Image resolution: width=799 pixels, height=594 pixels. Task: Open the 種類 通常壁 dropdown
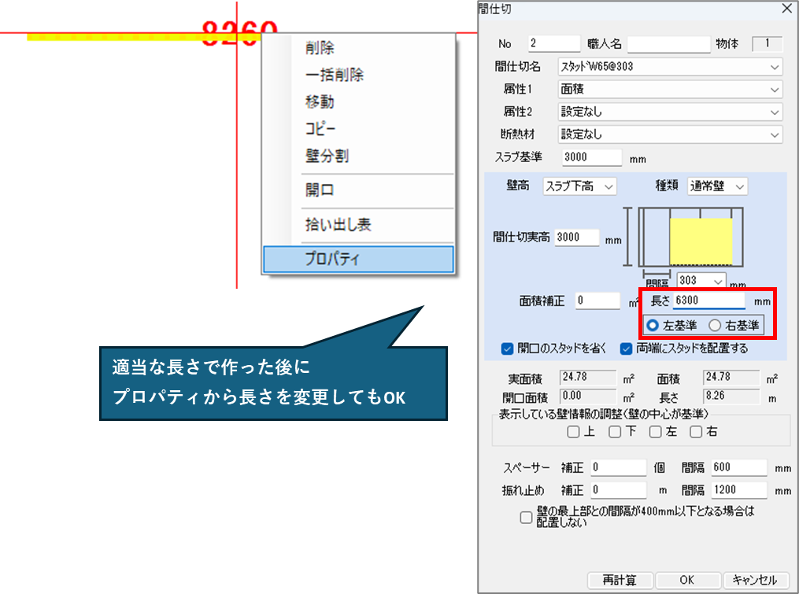coord(717,186)
